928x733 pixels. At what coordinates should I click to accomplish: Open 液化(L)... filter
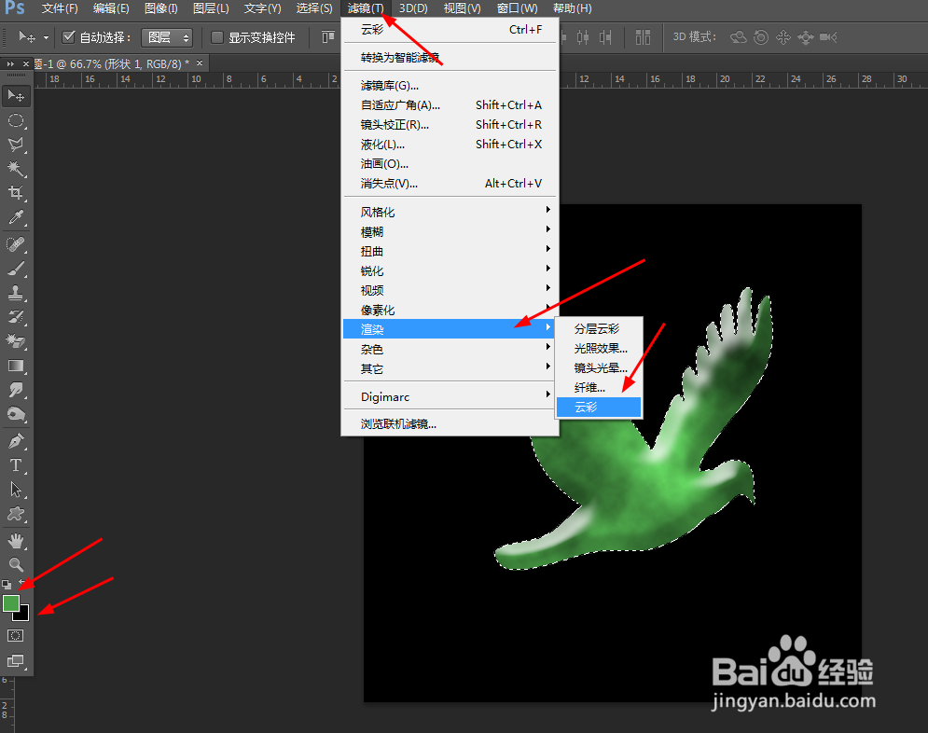tap(450, 145)
